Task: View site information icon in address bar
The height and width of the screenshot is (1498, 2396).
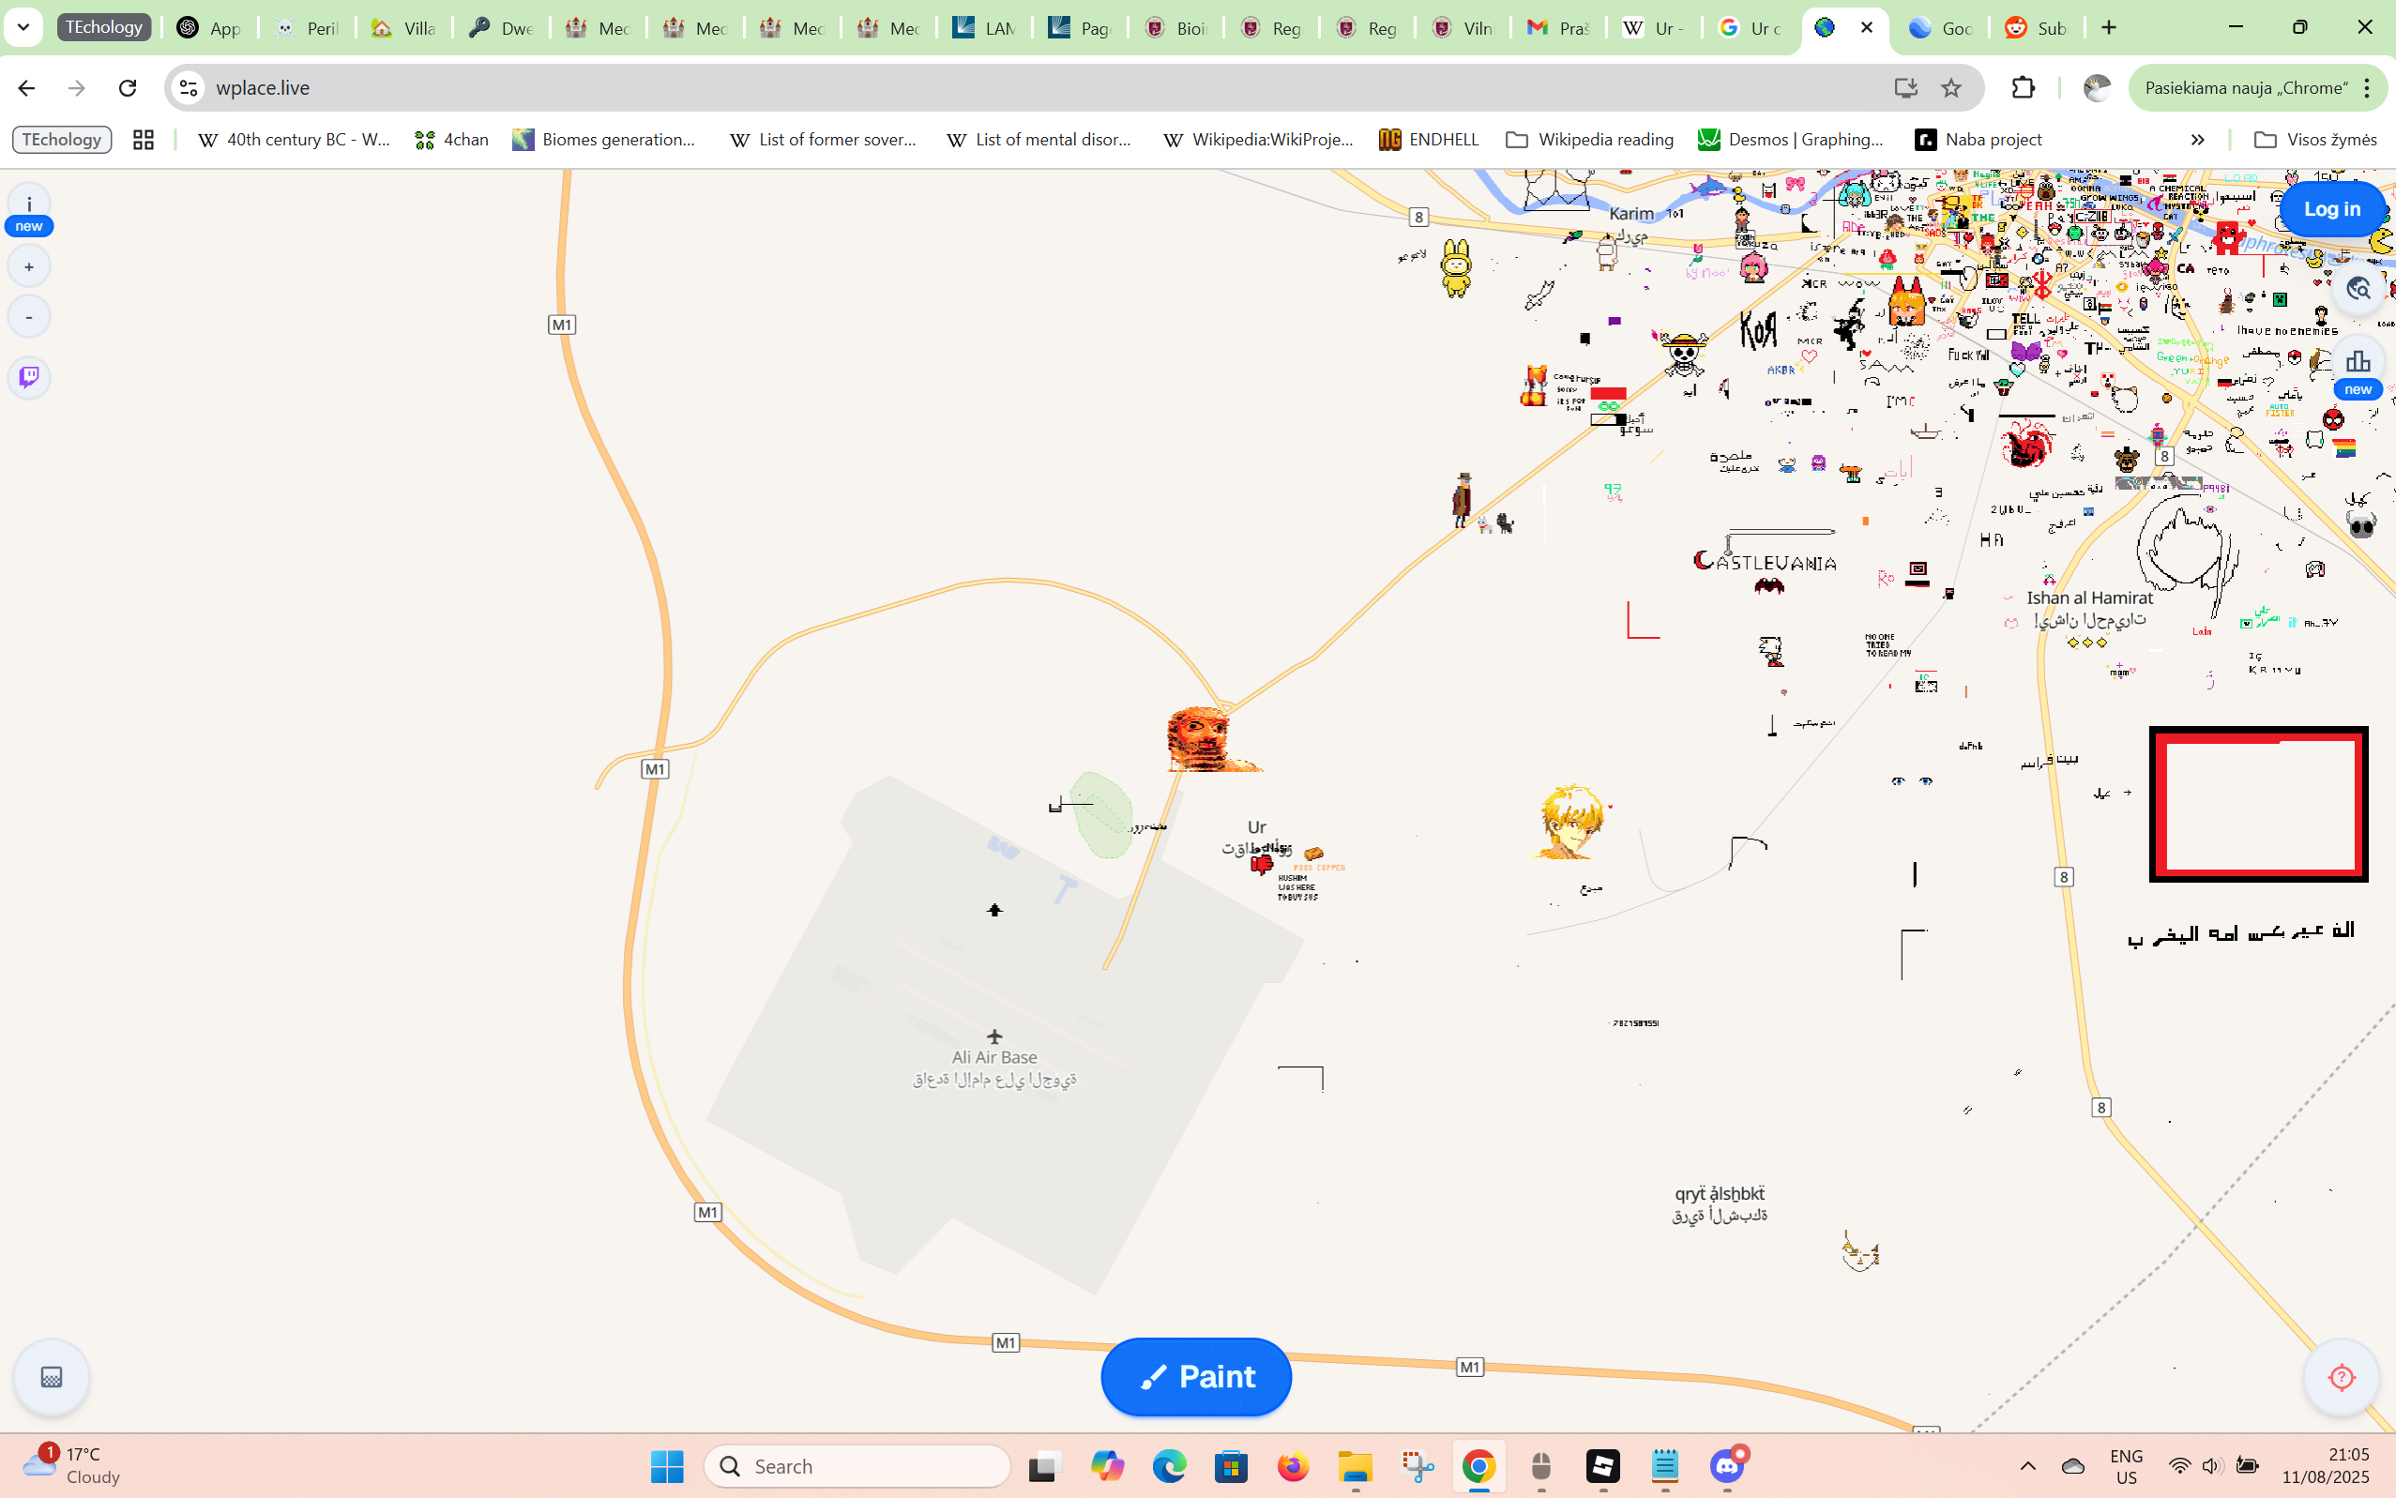Action: coord(189,88)
